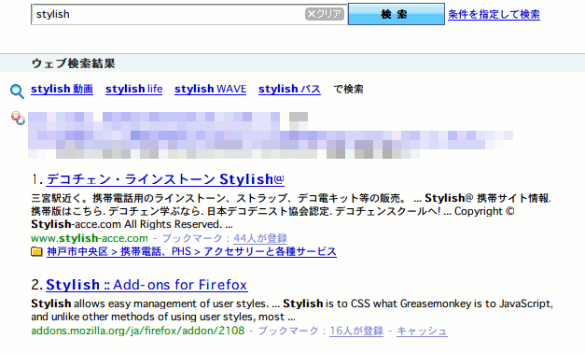The height and width of the screenshot is (353, 585).
Task: Open category link 神戸市中央区 > 携帯電話、PHS
Action: [192, 251]
